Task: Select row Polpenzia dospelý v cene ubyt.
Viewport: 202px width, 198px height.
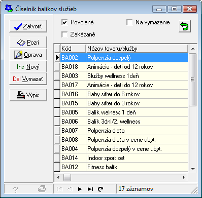Action: (x=121, y=149)
